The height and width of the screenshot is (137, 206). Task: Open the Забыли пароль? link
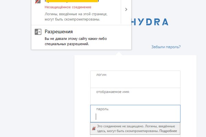(166, 47)
